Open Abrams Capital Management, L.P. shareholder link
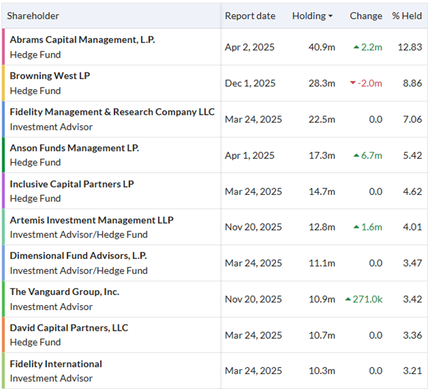Image resolution: width=432 pixels, height=389 pixels. pyautogui.click(x=82, y=40)
